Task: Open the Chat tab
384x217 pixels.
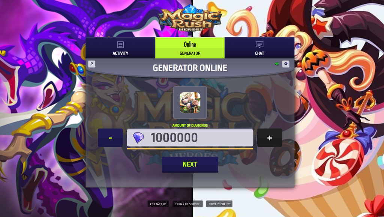Action: pyautogui.click(x=259, y=48)
